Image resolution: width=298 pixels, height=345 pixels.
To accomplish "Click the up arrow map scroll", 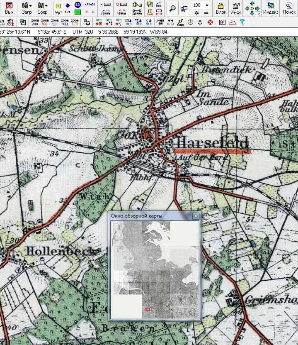I will 252,3.
